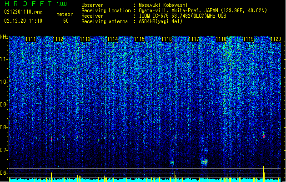Click the 1114 time marker

coord(113,39)
